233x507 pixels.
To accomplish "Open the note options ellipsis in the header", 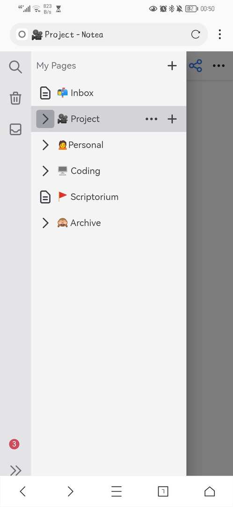I will click(218, 66).
